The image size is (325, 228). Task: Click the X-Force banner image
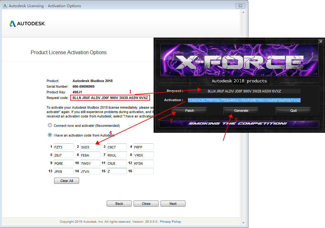(x=240, y=61)
